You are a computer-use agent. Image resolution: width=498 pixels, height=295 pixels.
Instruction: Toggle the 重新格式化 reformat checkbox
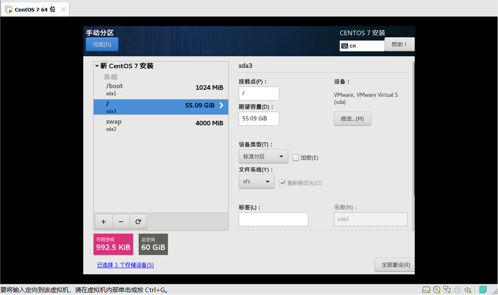pyautogui.click(x=283, y=183)
